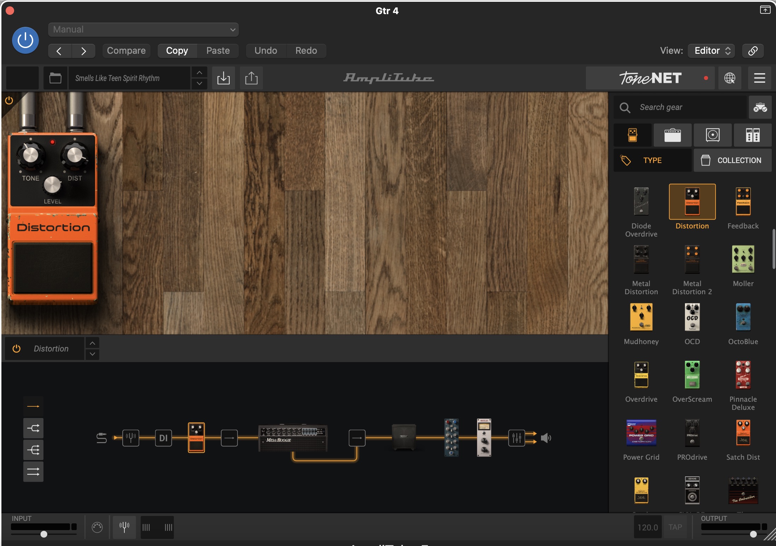
Task: Select the Mesa Boogie amp in the chain
Action: coord(293,438)
